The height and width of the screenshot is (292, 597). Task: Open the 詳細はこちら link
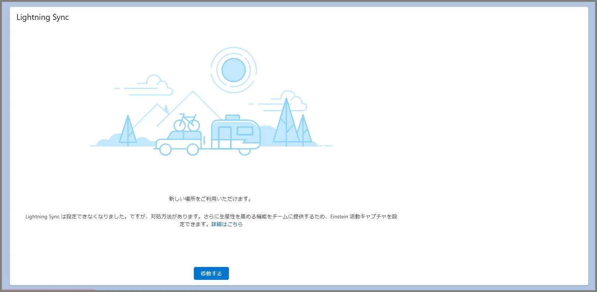tap(227, 224)
